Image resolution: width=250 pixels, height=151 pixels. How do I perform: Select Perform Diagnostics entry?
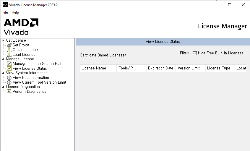click(x=30, y=92)
